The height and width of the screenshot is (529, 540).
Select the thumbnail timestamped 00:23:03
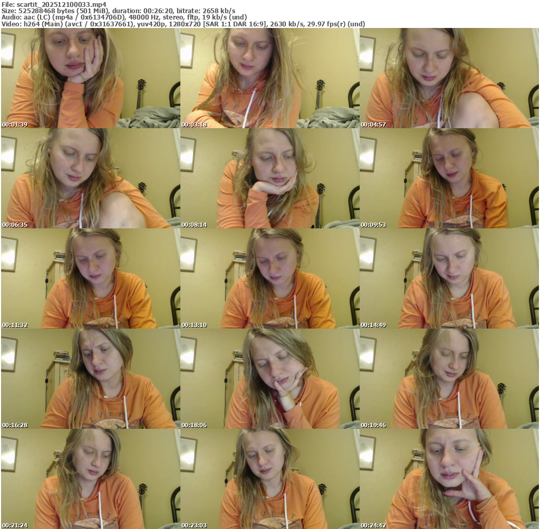pos(269,479)
